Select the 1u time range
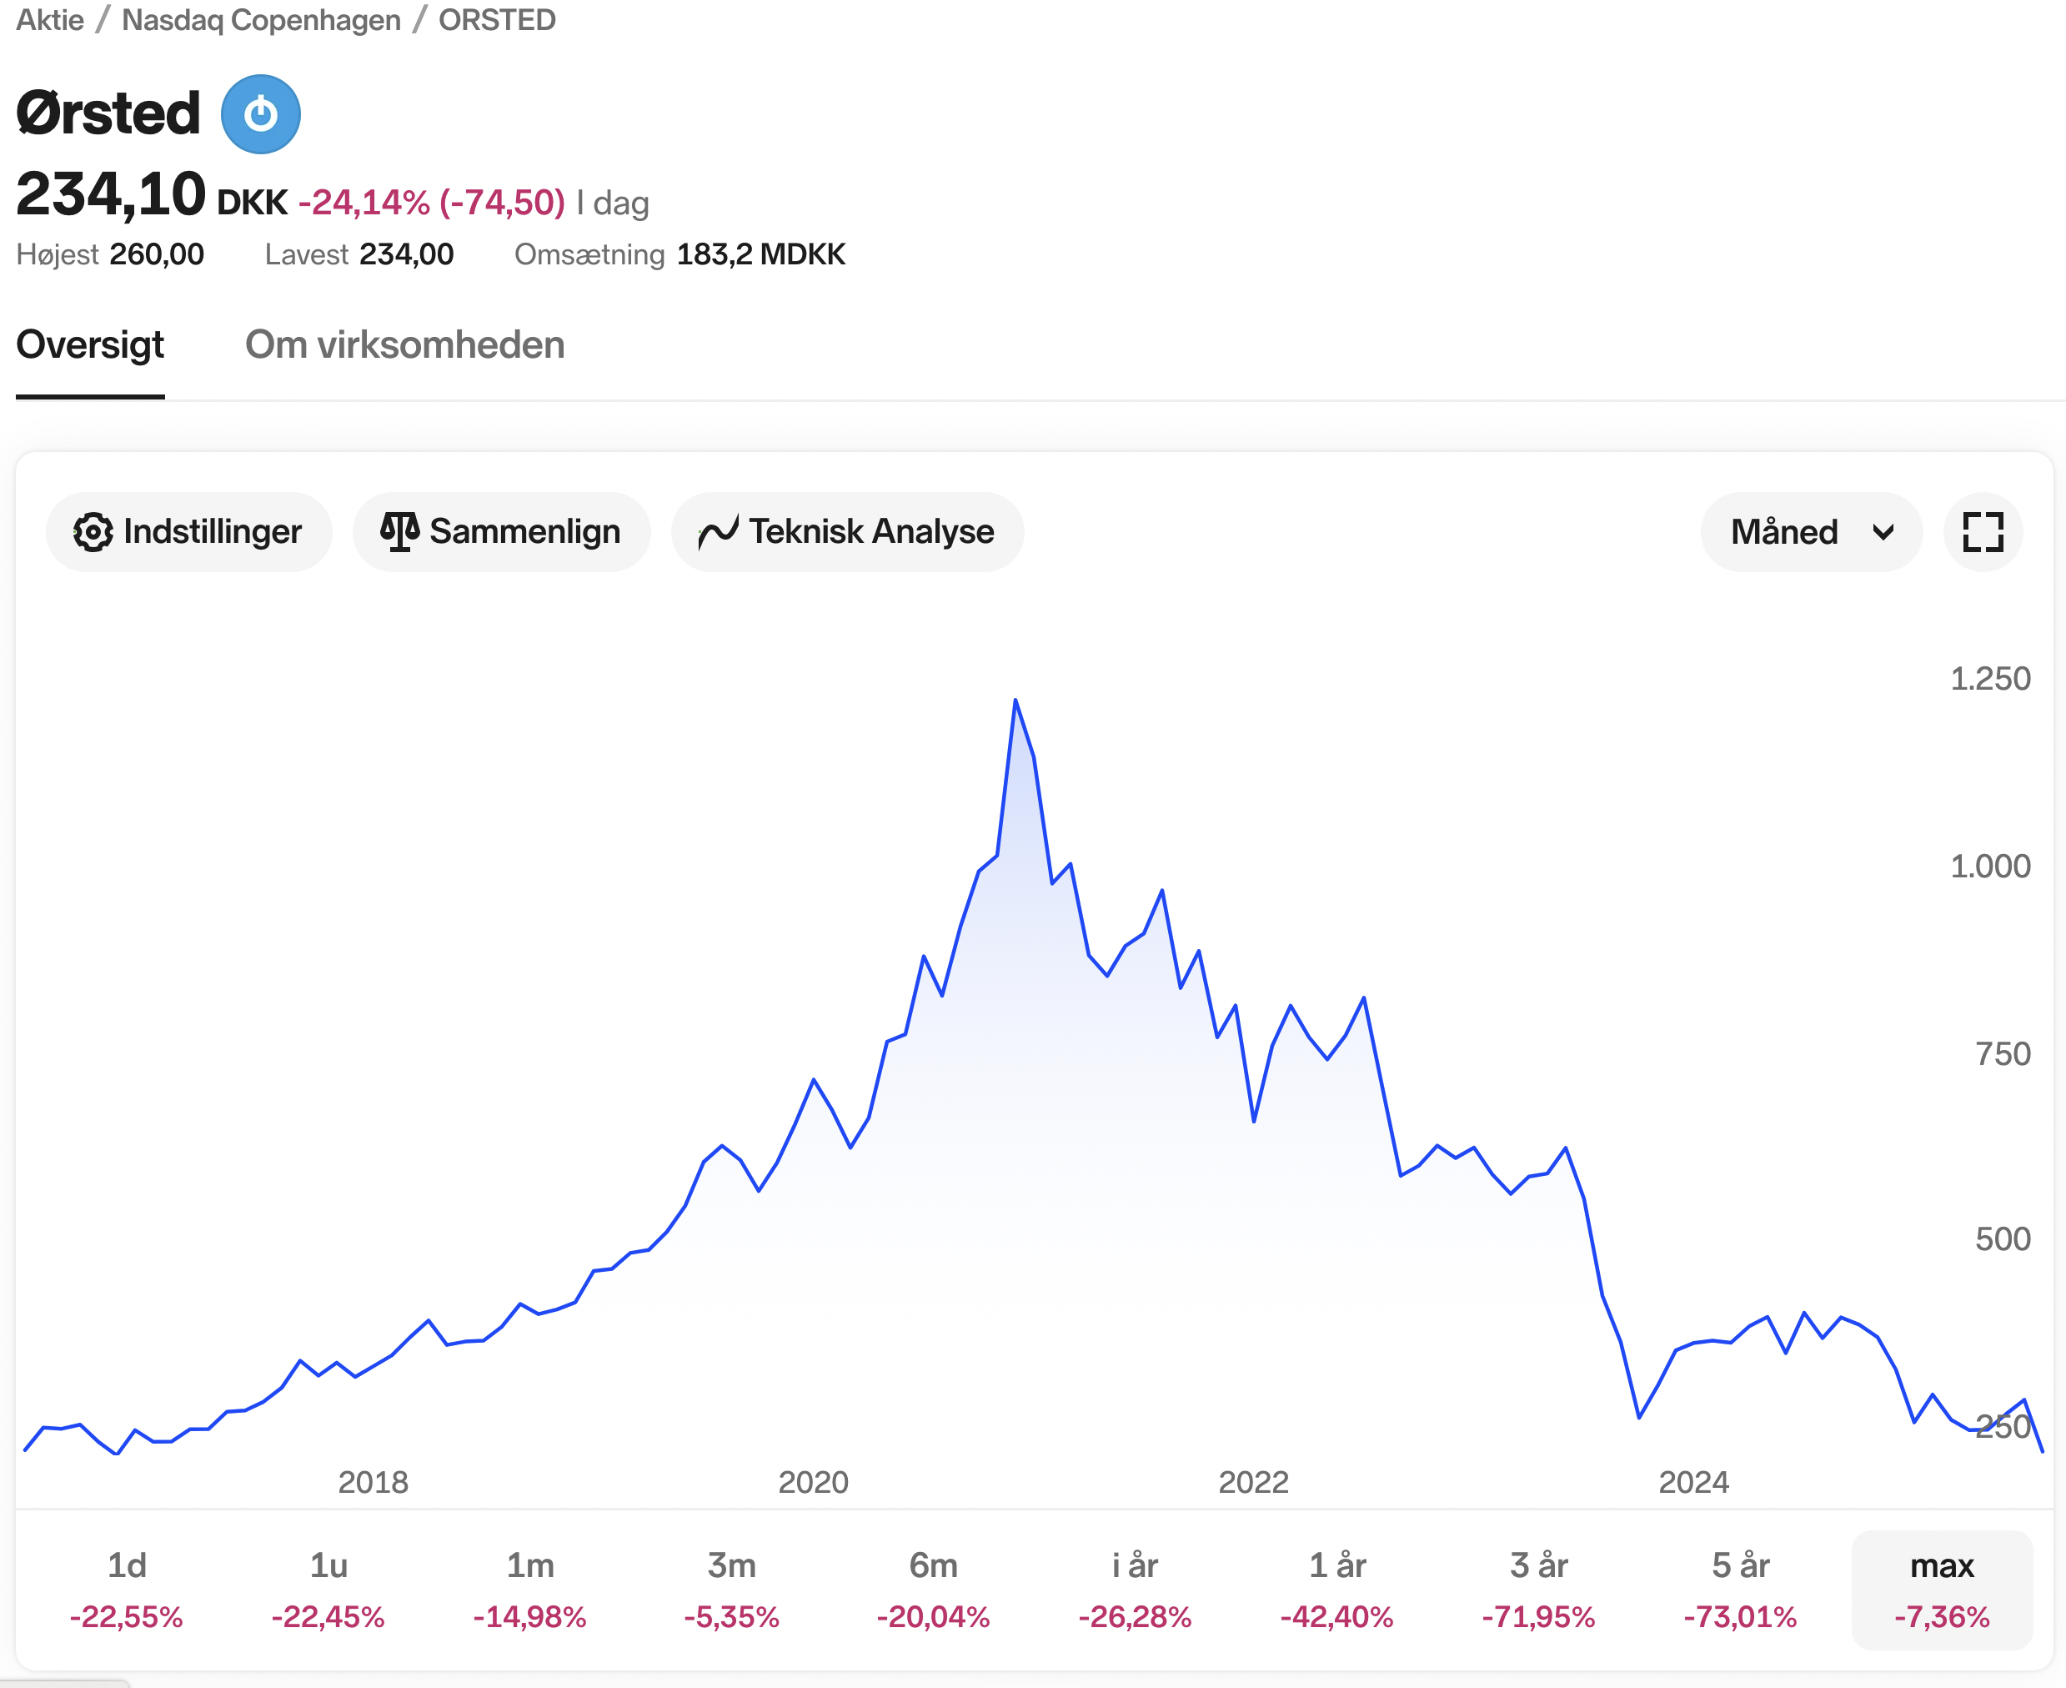The image size is (2066, 1688). 328,1589
